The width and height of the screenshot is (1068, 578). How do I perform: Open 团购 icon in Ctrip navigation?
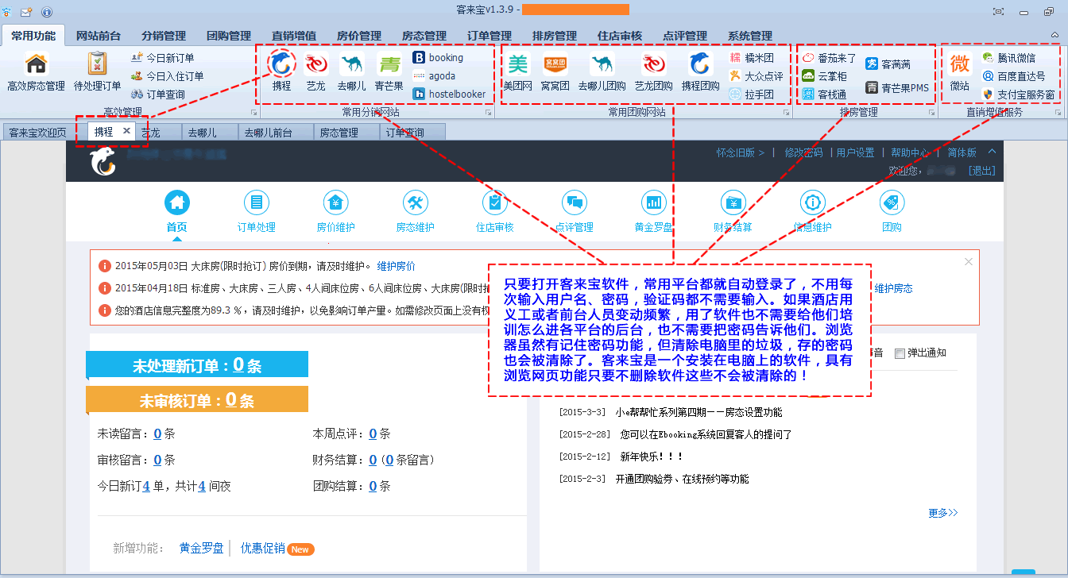pos(892,203)
